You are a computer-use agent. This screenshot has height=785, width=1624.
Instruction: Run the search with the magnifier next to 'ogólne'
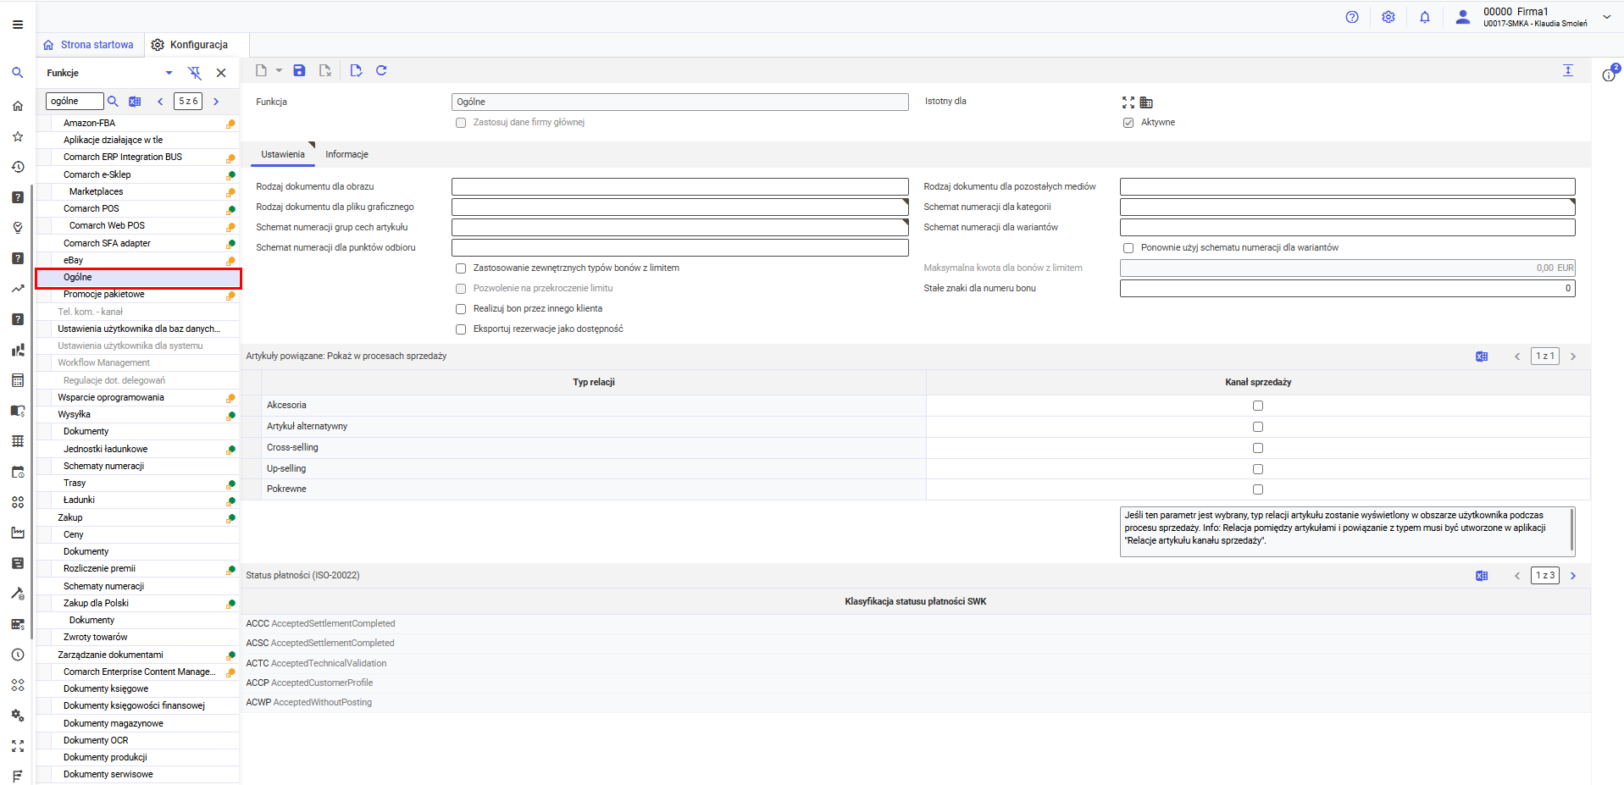click(113, 102)
